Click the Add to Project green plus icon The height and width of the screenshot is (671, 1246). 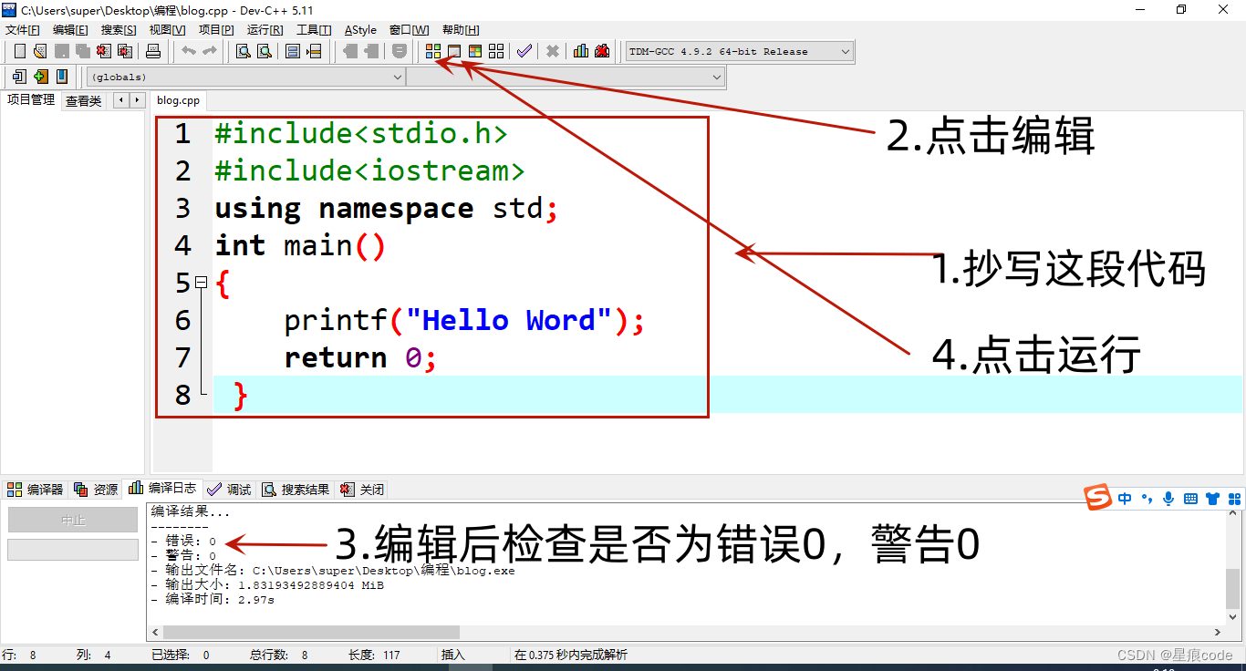coord(40,77)
